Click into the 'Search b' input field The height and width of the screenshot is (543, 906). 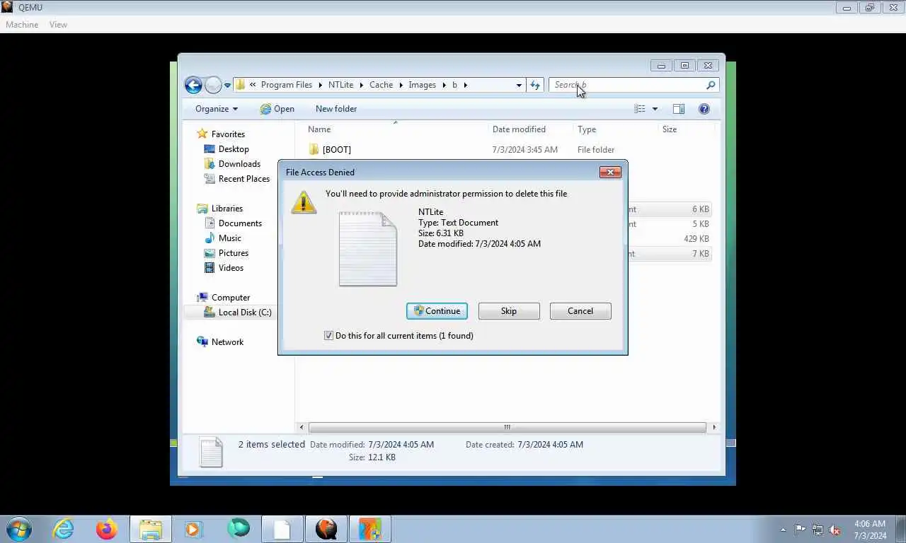(x=628, y=85)
